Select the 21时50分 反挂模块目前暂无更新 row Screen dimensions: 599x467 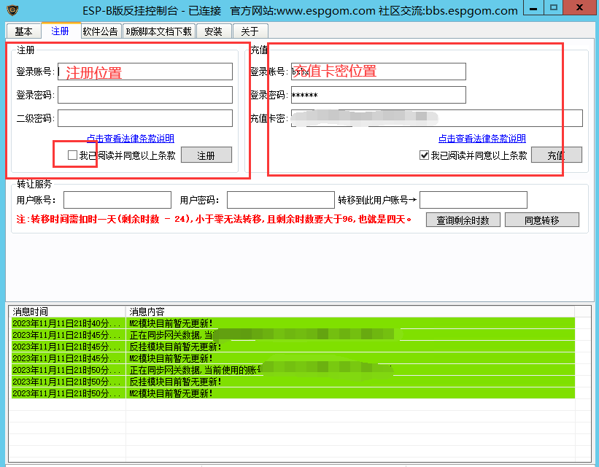pyautogui.click(x=293, y=382)
